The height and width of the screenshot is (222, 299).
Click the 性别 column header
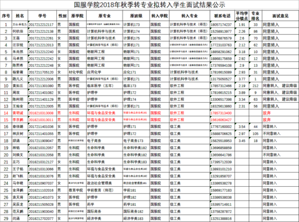click(x=62, y=16)
